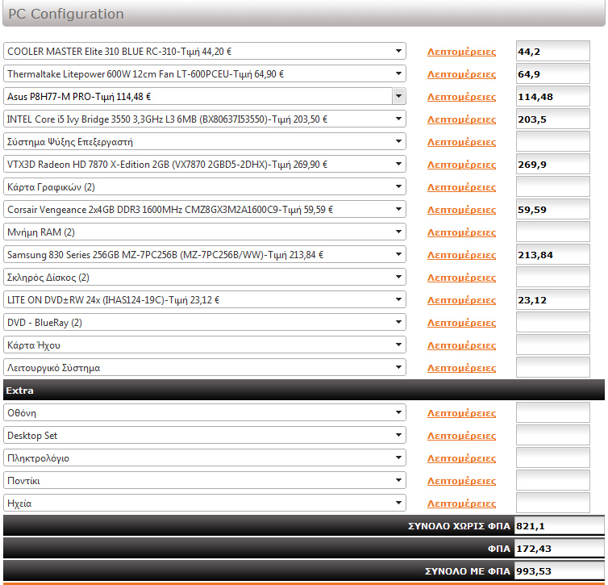
Task: Open the Οθόνη dropdown
Action: tap(205, 412)
